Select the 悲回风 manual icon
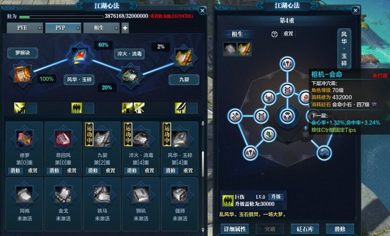This screenshot has width=390, height=236. point(63,138)
